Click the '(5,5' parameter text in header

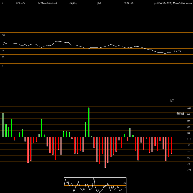[99, 3]
